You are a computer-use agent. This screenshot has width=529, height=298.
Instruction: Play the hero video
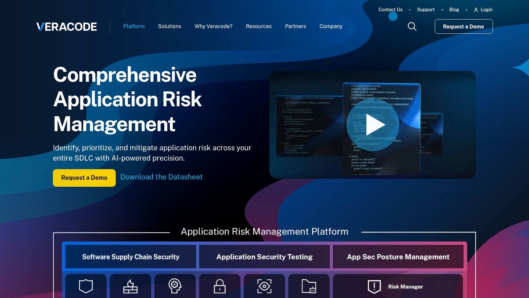[x=373, y=125]
